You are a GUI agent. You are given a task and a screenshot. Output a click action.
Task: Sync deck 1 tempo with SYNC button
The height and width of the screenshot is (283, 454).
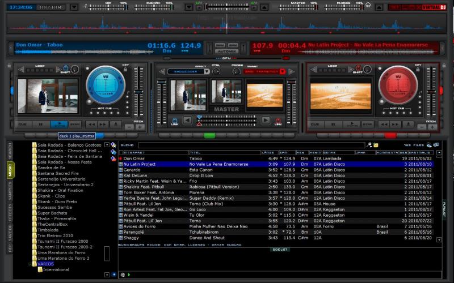pyautogui.click(x=75, y=125)
